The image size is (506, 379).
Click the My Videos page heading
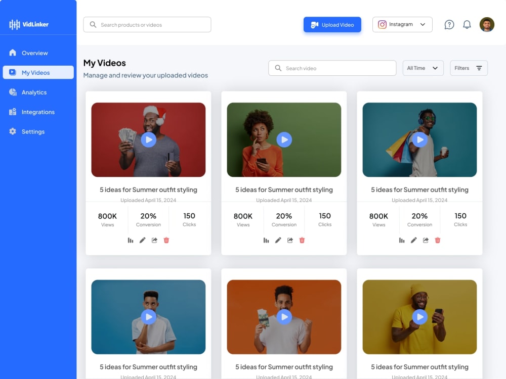click(105, 63)
